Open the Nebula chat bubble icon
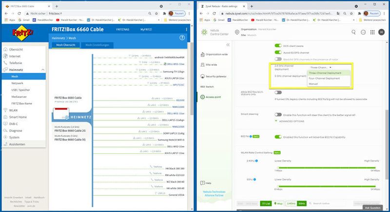Viewport: 390px width, 212px height. 363,32
